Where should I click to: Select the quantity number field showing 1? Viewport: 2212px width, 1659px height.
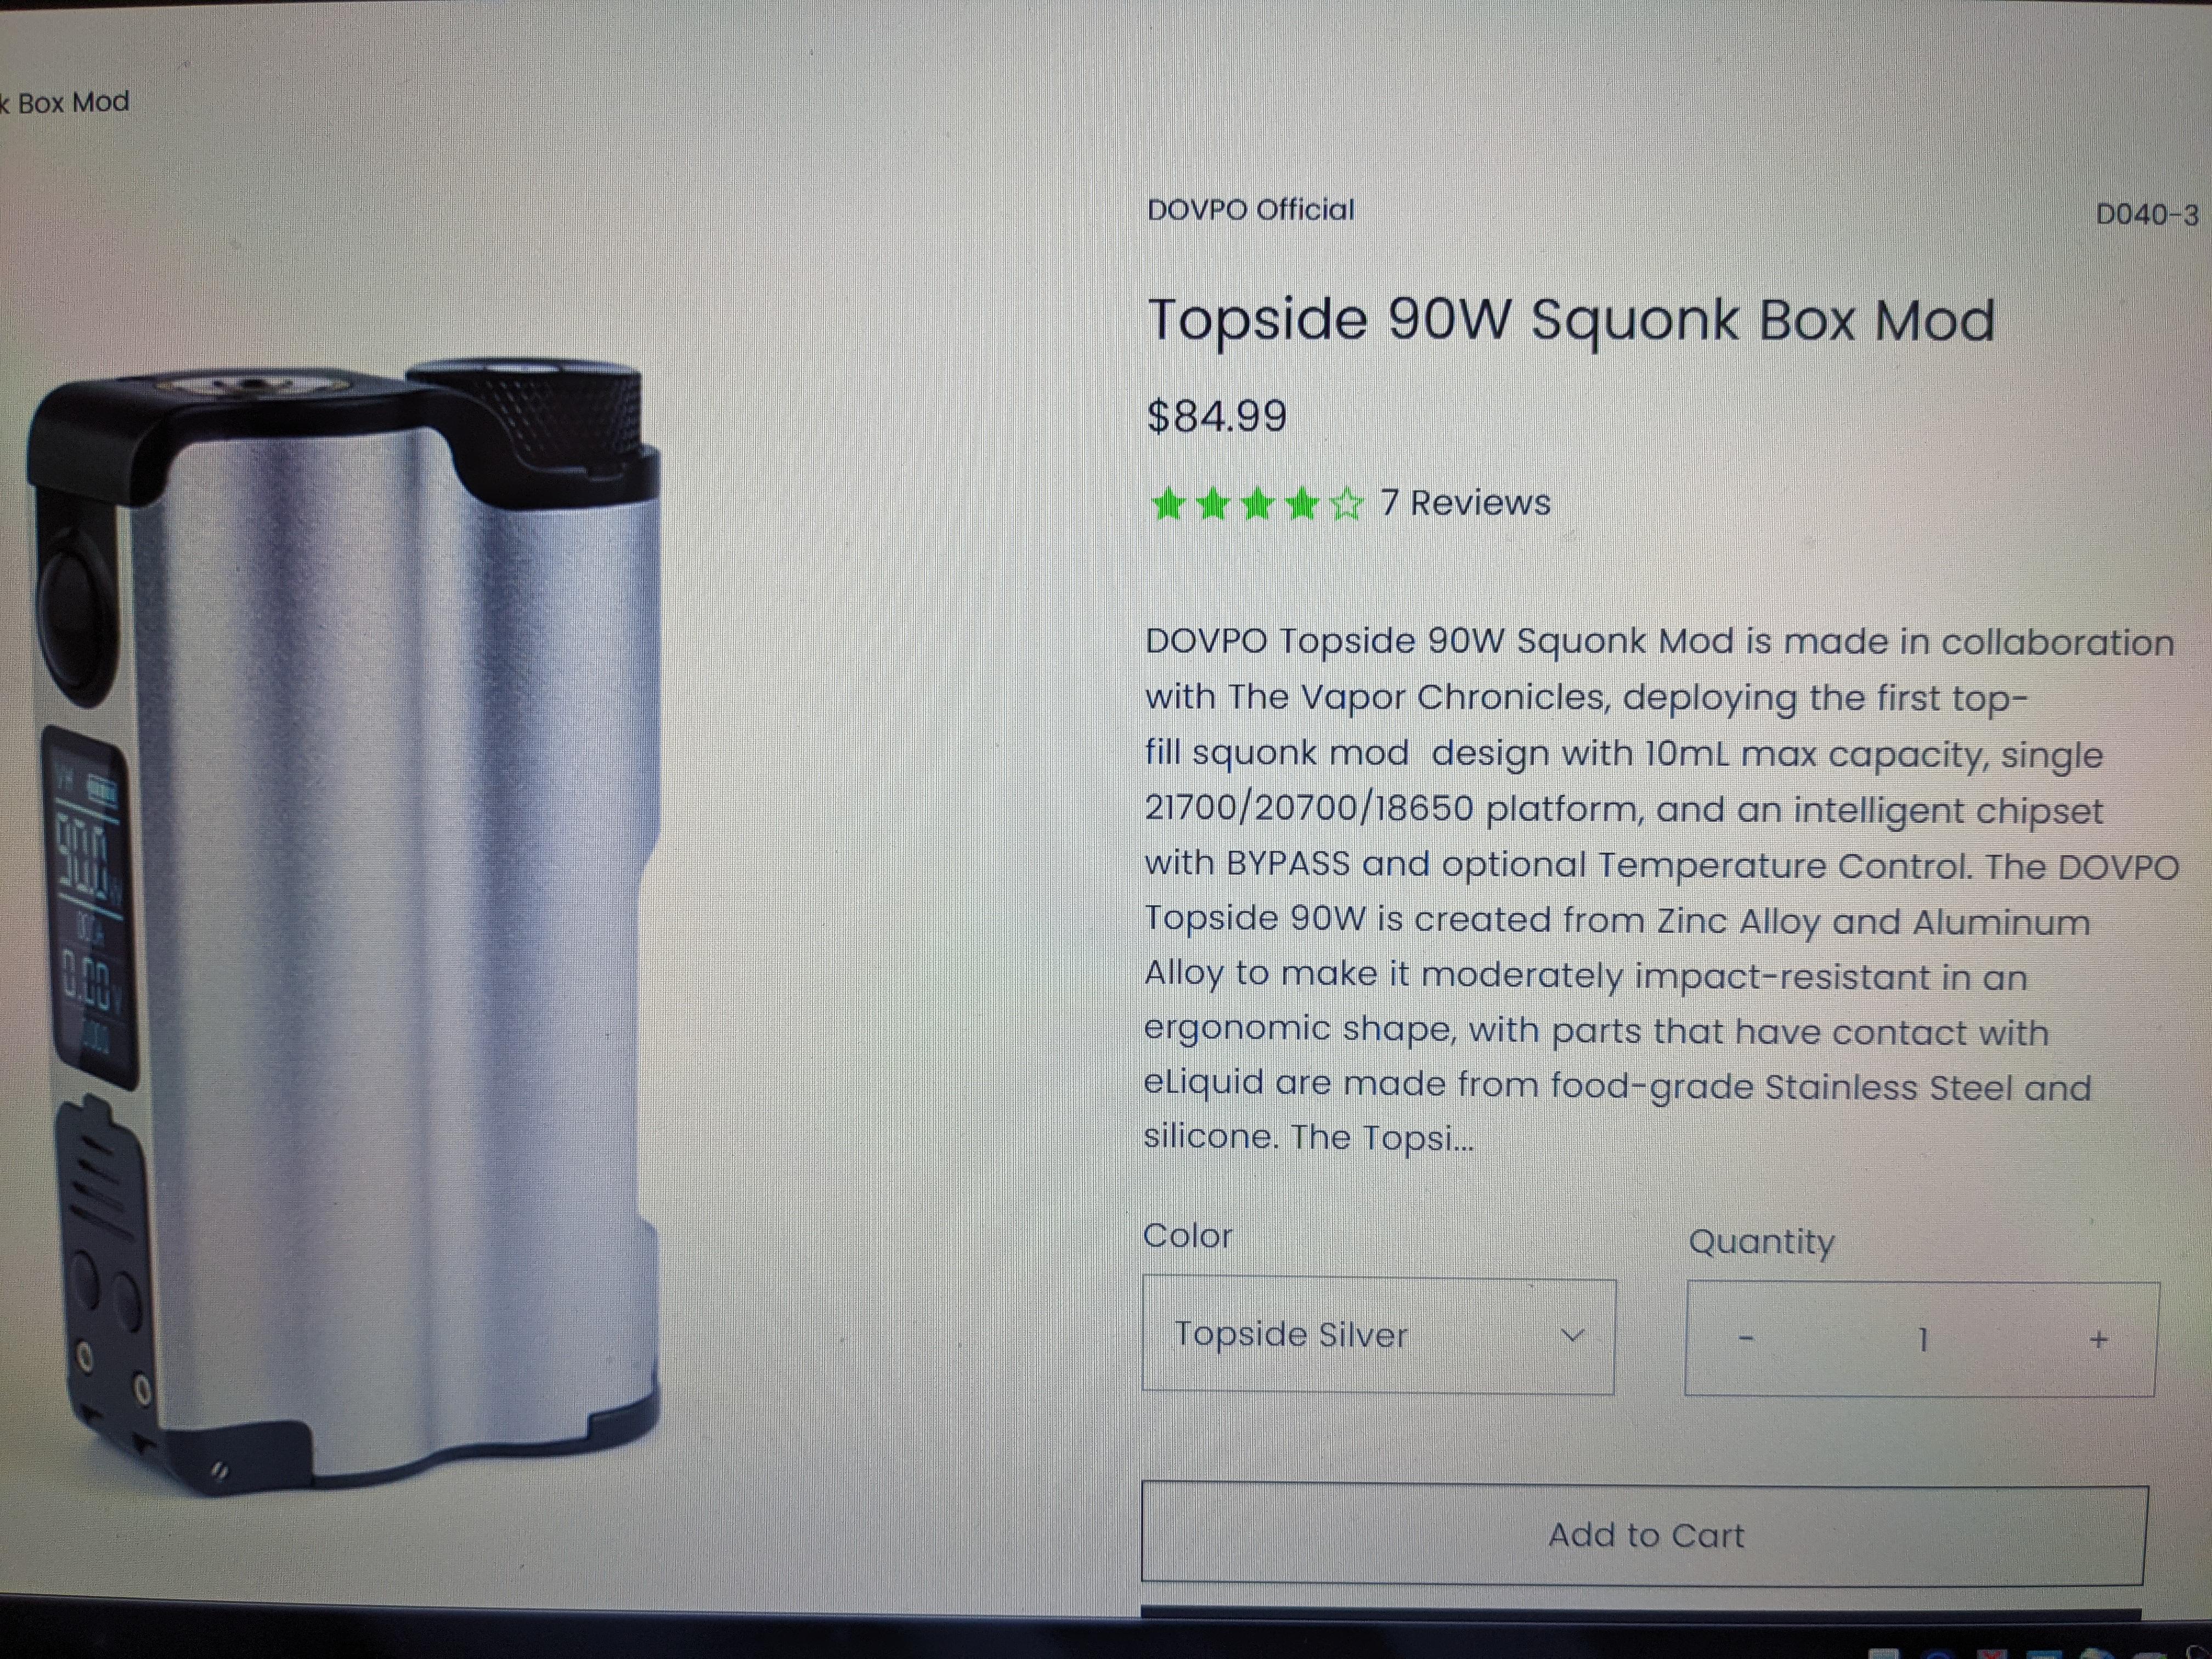pyautogui.click(x=1922, y=1340)
